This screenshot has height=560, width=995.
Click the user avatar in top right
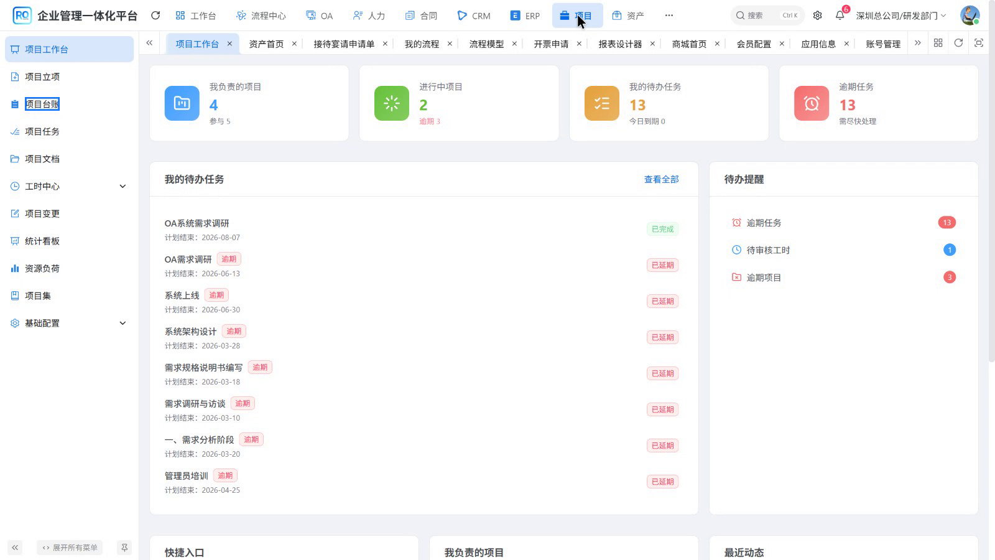(x=970, y=16)
